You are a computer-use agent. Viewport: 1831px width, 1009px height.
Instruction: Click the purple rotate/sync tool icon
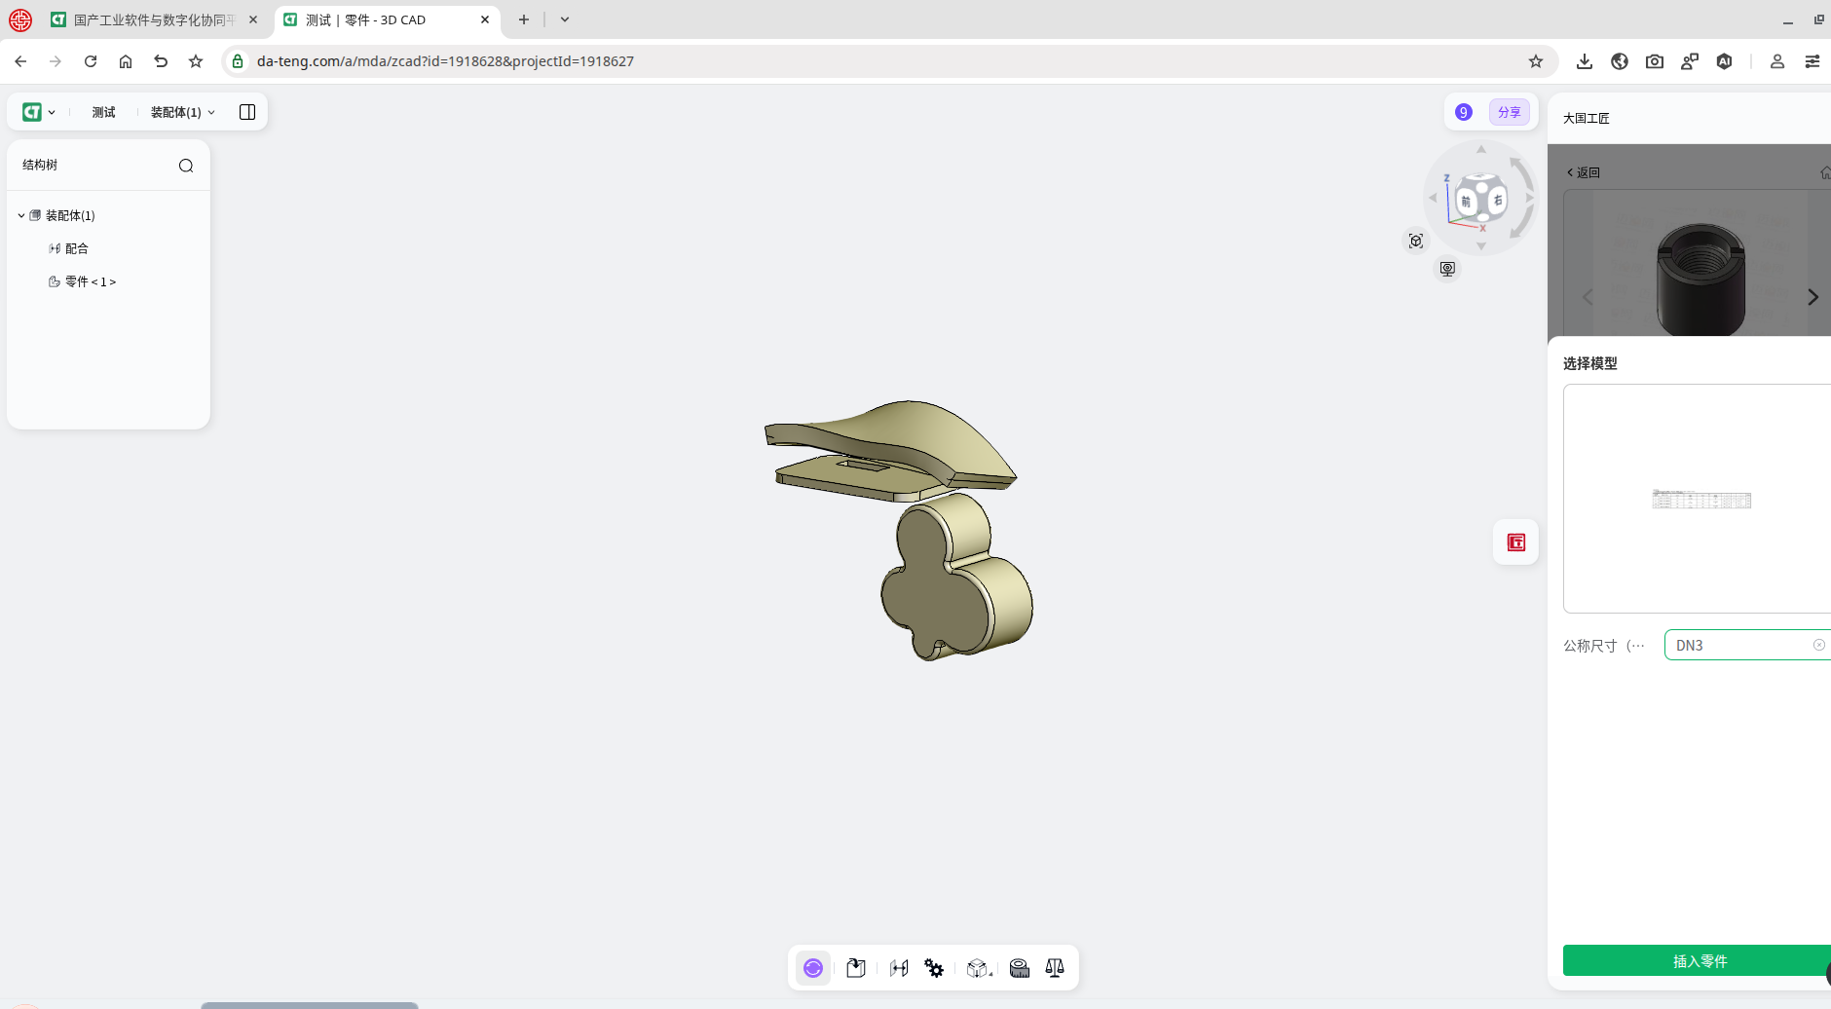(x=813, y=968)
